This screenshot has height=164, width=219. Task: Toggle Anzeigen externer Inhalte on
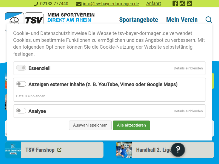(21, 84)
